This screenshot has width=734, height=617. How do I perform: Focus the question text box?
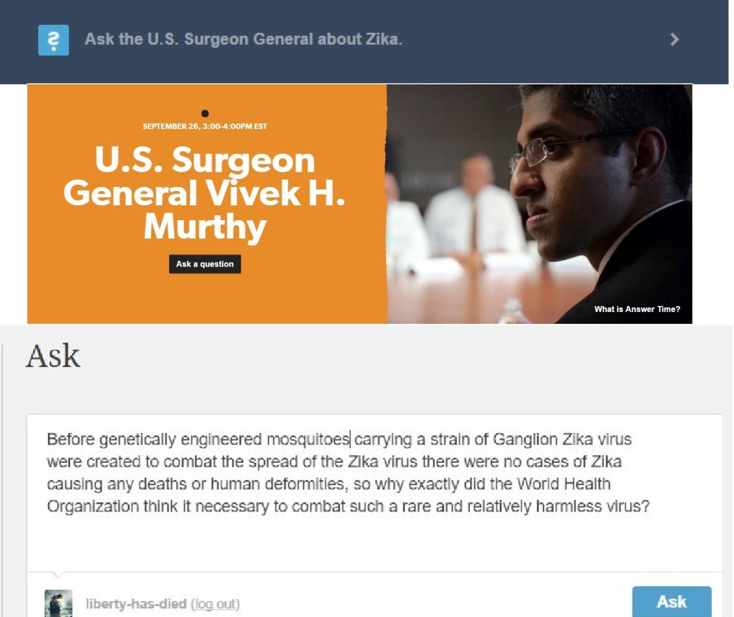tap(374, 493)
